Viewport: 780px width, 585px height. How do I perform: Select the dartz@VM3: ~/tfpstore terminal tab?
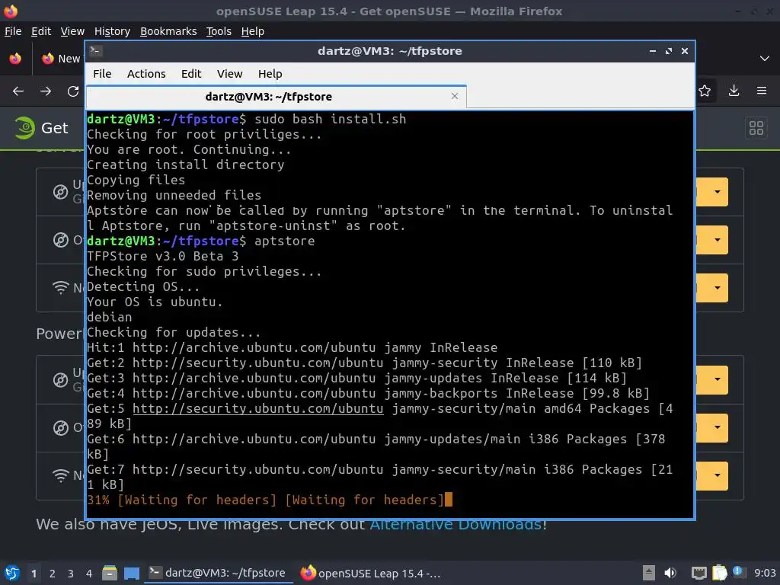point(276,97)
